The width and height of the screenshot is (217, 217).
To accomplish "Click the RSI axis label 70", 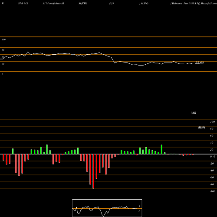I will [3, 50].
